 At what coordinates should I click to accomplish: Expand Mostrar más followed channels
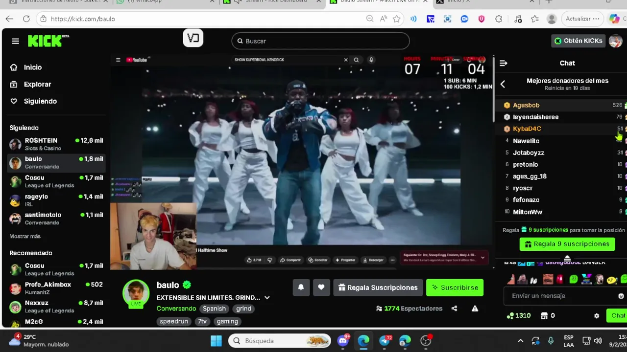click(x=25, y=236)
